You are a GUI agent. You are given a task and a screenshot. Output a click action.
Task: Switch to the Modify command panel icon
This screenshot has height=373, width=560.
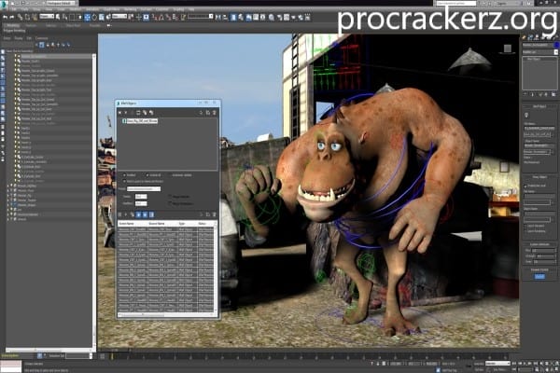click(530, 37)
